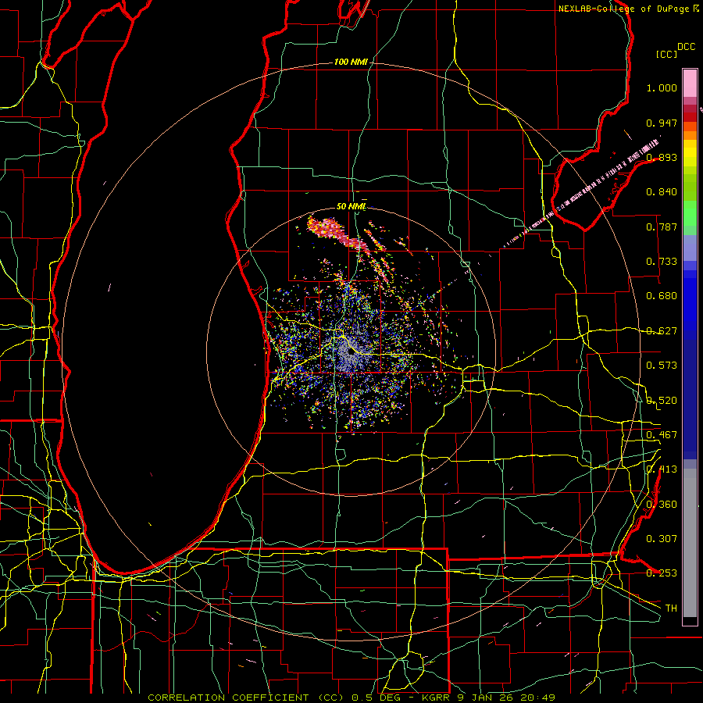Click the 100 NMI range ring label

coord(351,62)
